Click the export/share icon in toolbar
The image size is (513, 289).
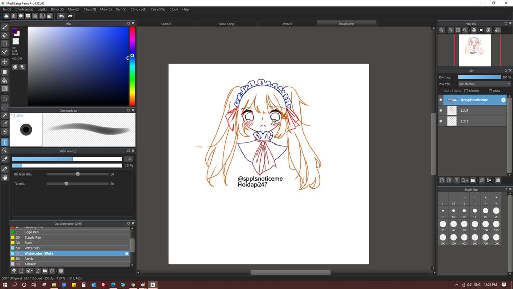14,16
